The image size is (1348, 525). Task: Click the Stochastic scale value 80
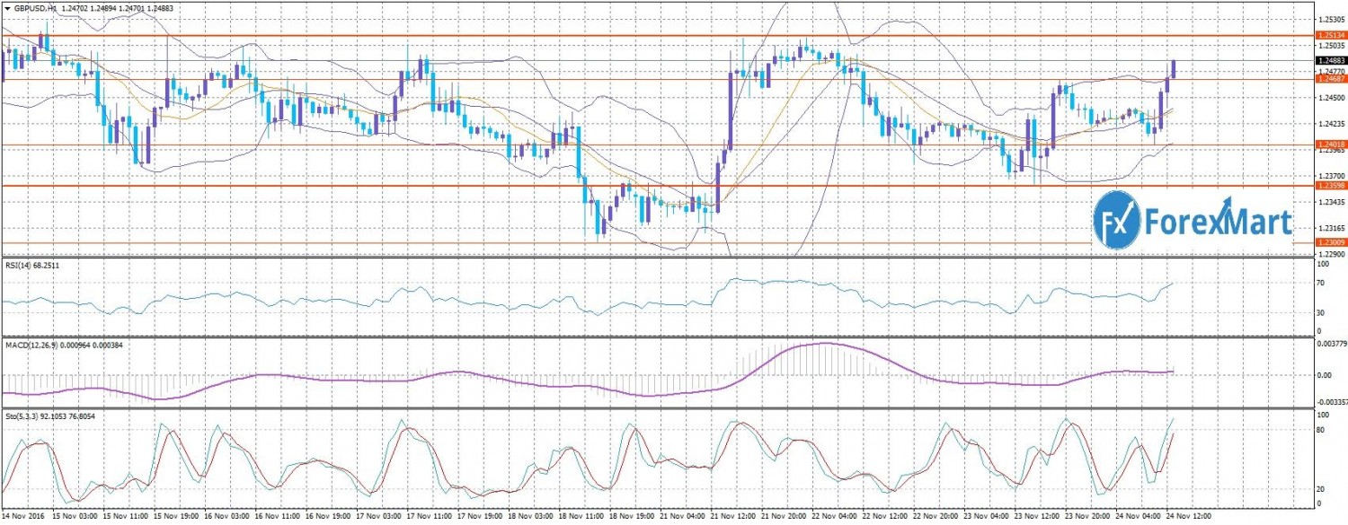tap(1321, 431)
